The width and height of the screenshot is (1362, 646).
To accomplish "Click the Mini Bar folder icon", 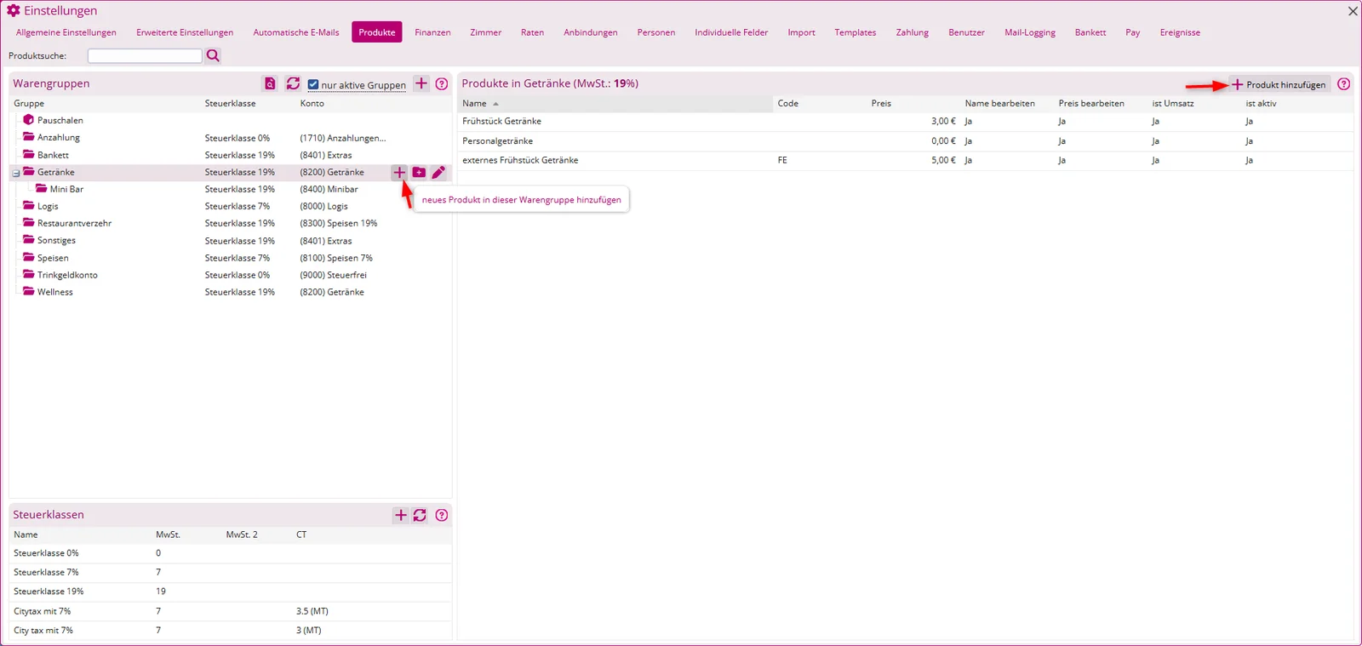I will point(41,188).
